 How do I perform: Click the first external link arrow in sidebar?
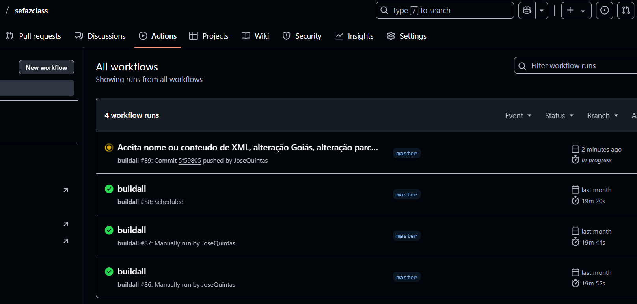click(x=66, y=190)
